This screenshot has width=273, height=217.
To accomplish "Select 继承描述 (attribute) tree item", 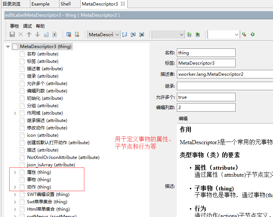I will [x=47, y=121].
